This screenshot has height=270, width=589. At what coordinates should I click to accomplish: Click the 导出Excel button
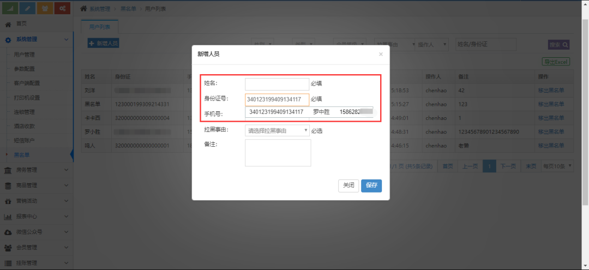(x=556, y=62)
